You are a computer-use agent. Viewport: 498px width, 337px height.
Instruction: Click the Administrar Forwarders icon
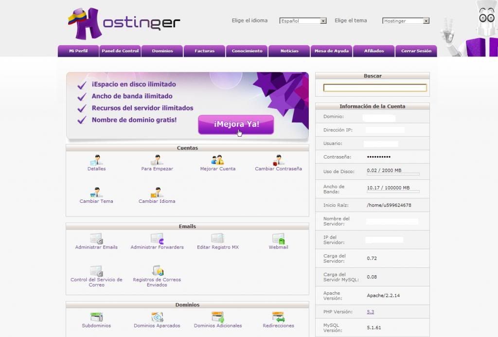click(x=157, y=239)
